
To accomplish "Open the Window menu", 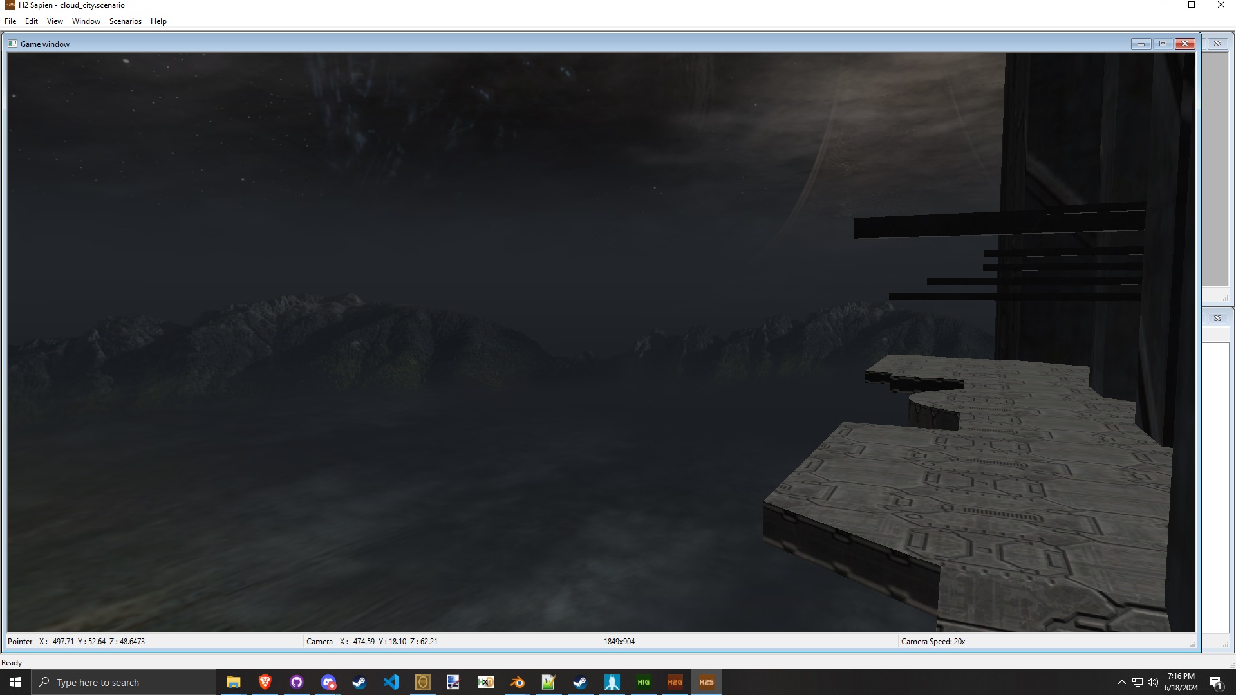I will pyautogui.click(x=86, y=21).
